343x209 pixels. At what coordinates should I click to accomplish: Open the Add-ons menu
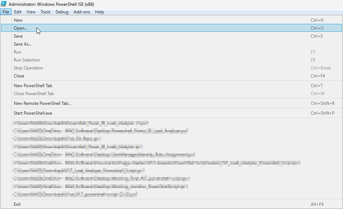pyautogui.click(x=82, y=12)
